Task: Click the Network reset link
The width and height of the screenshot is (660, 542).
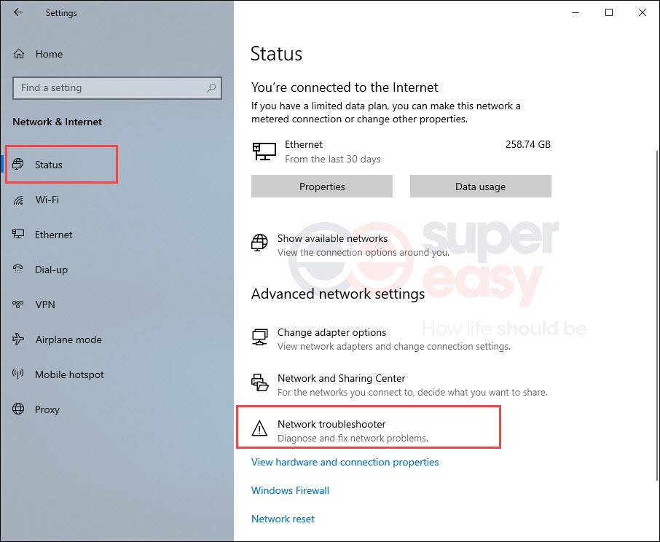Action: point(283,519)
